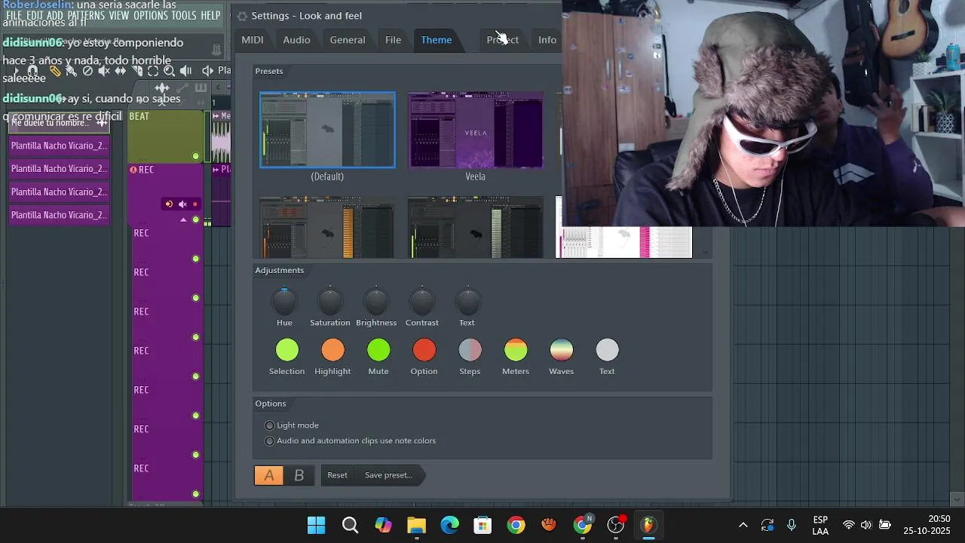Click the Playback speaker tool in playlist toolbar
This screenshot has width=965, height=543.
pos(185,71)
